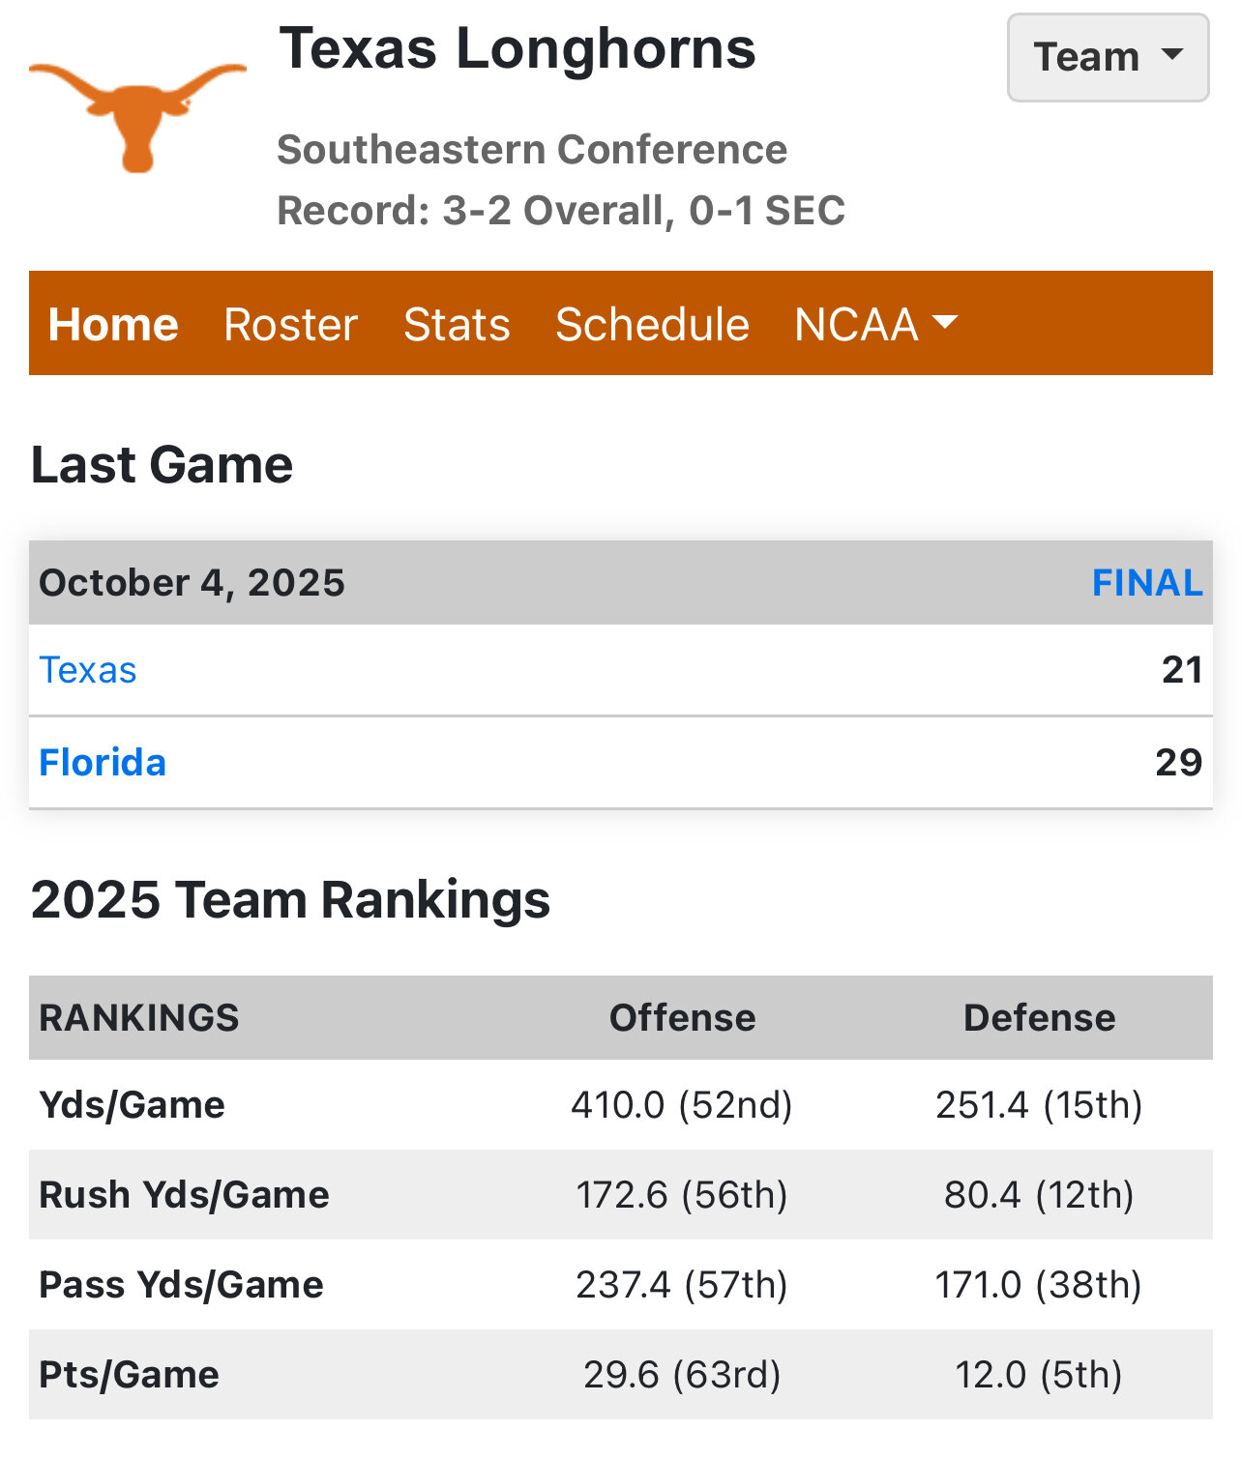View the Schedule tab

[652, 324]
